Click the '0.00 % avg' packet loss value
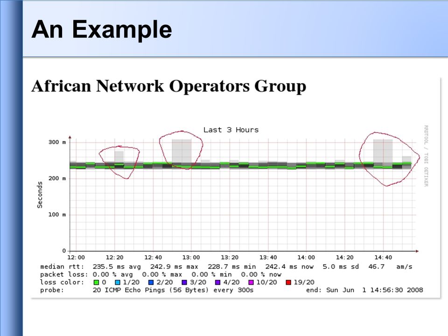The width and height of the screenshot is (448, 336). coord(112,274)
